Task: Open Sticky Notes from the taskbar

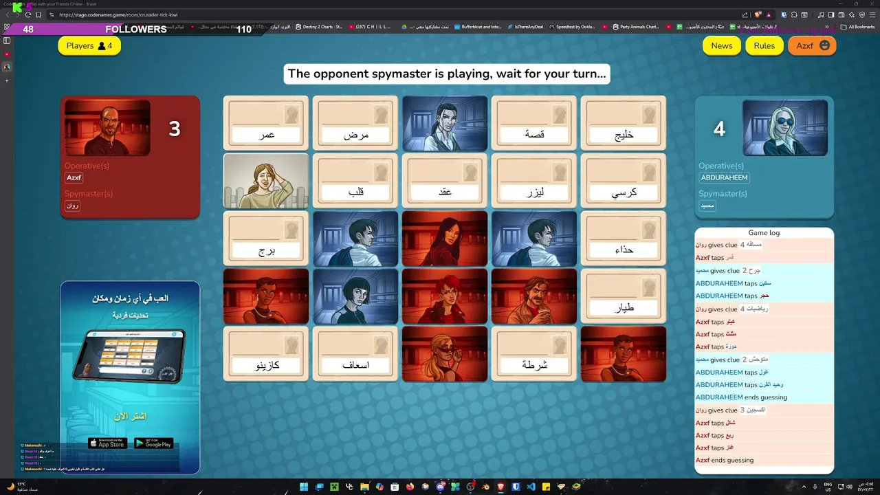Action: (546, 487)
